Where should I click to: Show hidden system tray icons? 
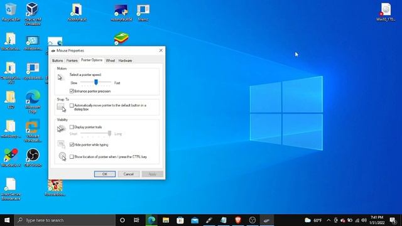click(329, 220)
